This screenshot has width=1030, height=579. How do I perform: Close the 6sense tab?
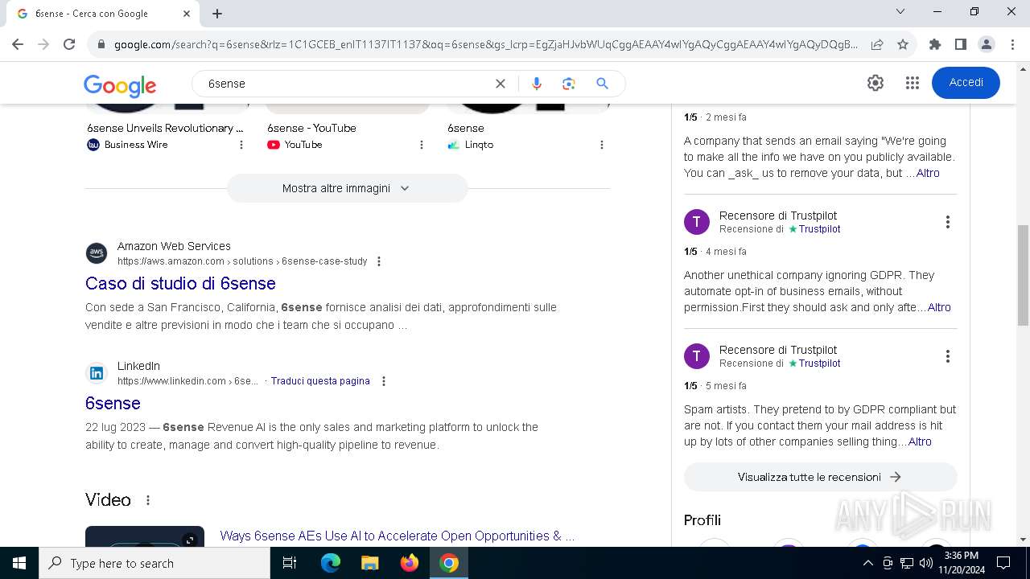(187, 14)
